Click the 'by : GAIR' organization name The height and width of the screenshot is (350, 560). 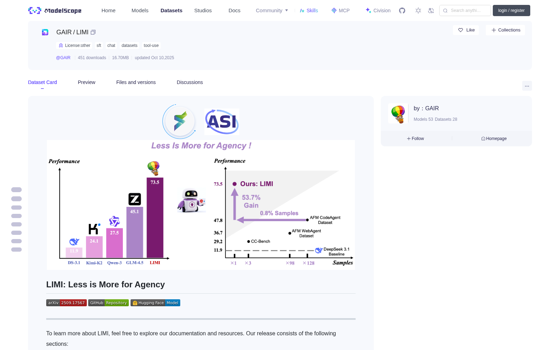coord(426,108)
